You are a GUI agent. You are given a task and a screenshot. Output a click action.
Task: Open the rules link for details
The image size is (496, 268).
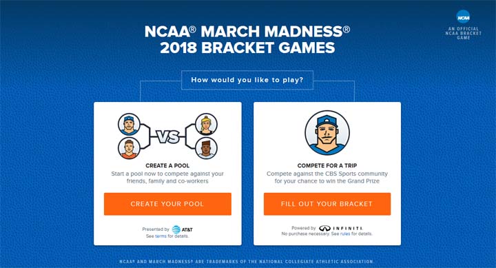[x=345, y=234]
